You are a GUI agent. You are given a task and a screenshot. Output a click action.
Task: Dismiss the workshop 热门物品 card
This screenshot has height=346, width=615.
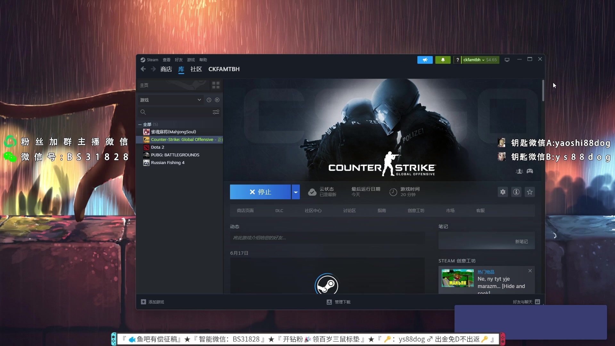click(530, 271)
